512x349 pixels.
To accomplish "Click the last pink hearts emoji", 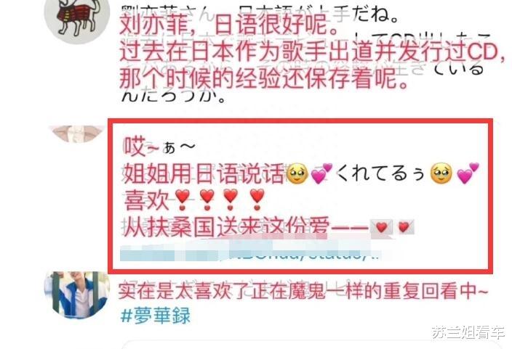I will coord(468,173).
